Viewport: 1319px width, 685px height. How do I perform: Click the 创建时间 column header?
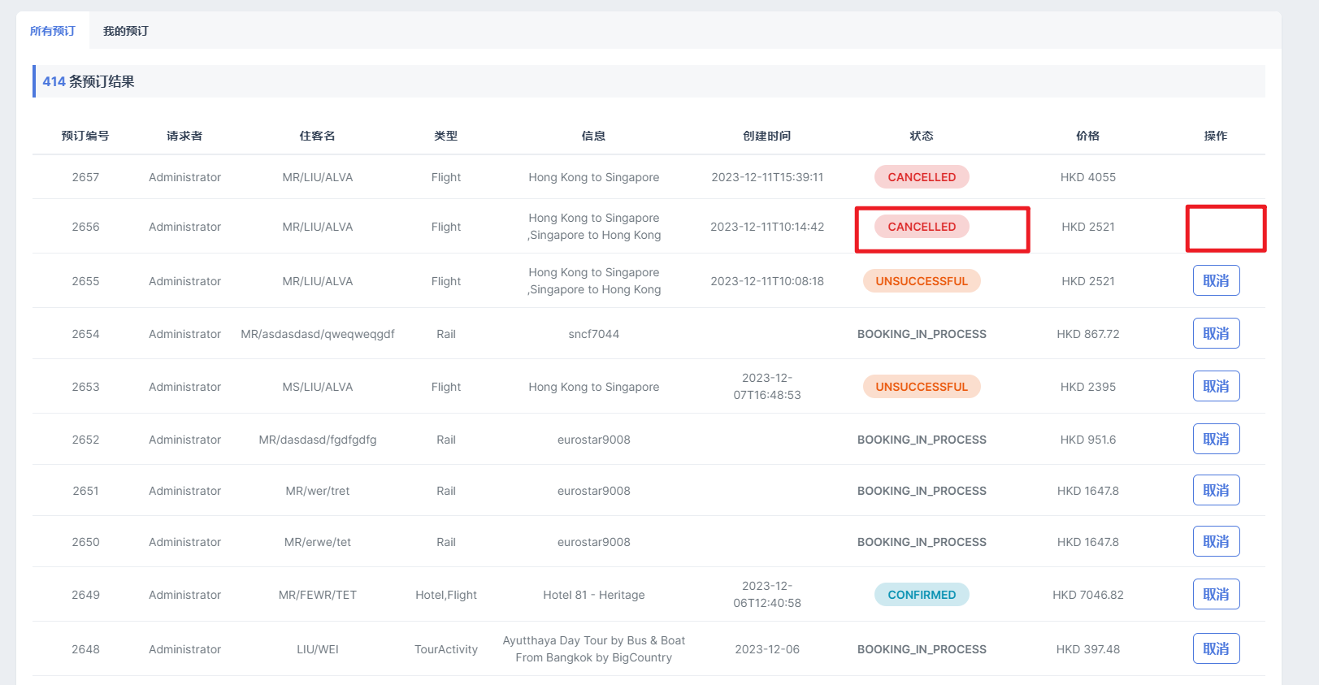click(x=766, y=136)
